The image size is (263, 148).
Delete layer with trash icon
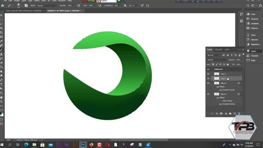tap(239, 113)
